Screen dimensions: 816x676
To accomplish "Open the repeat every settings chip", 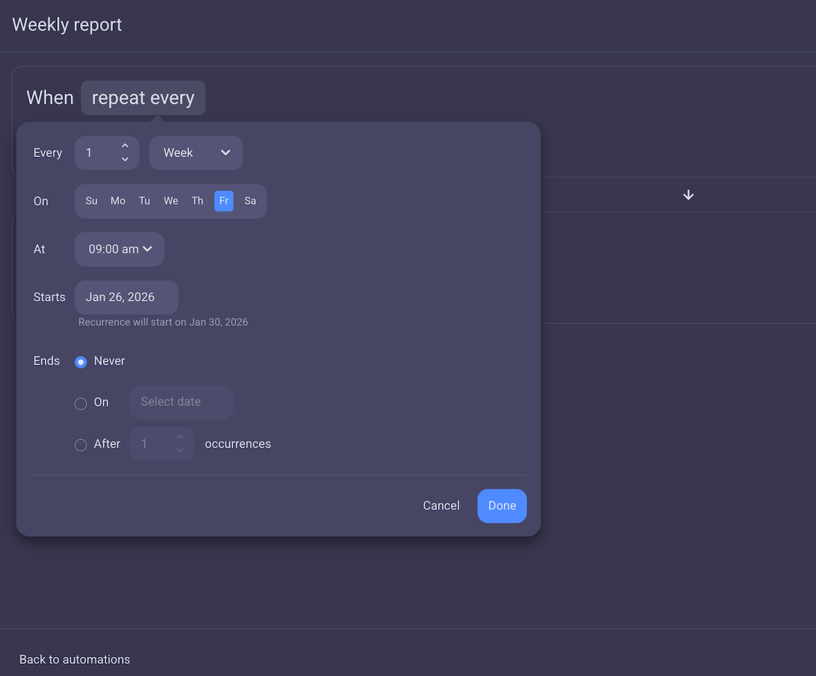I will click(x=143, y=97).
